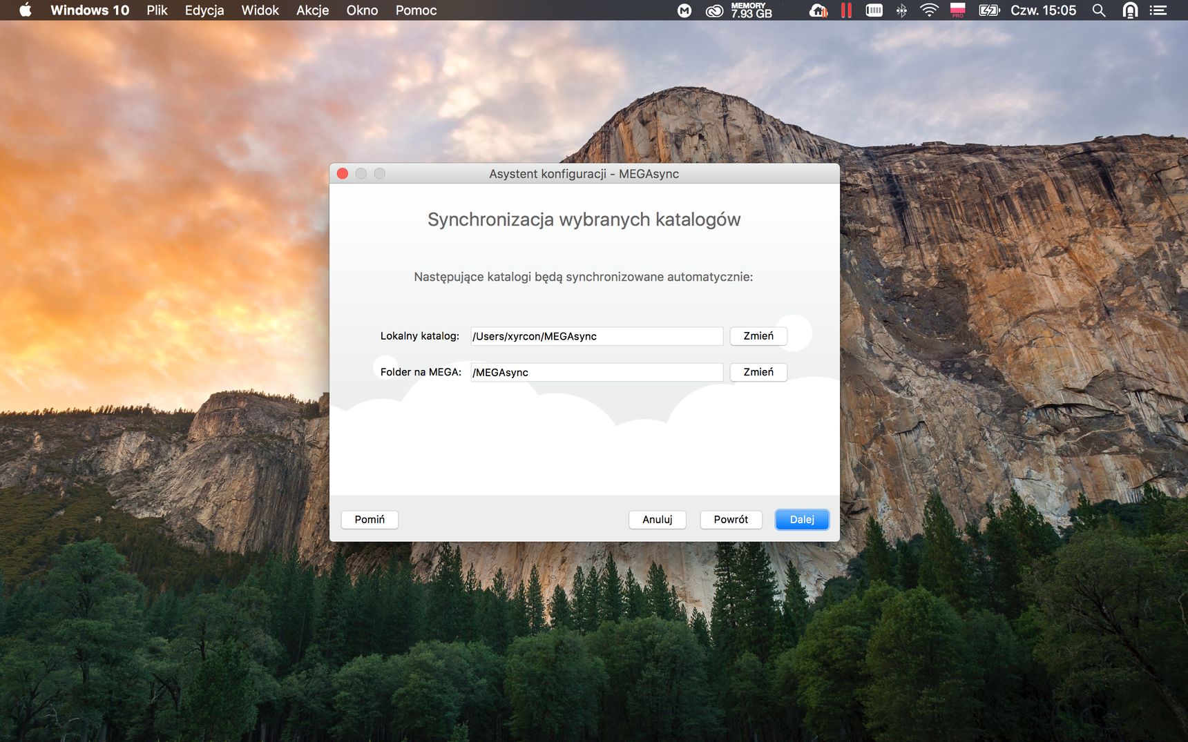This screenshot has width=1188, height=742.
Task: Click the Anuluj button
Action: [x=658, y=519]
